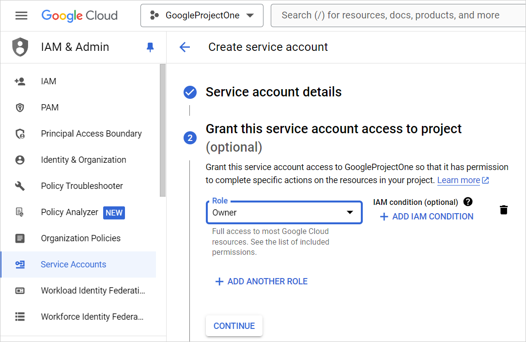Click the Policy Troubleshooter wrench icon
Screen dimensions: 526x342
(x=20, y=186)
